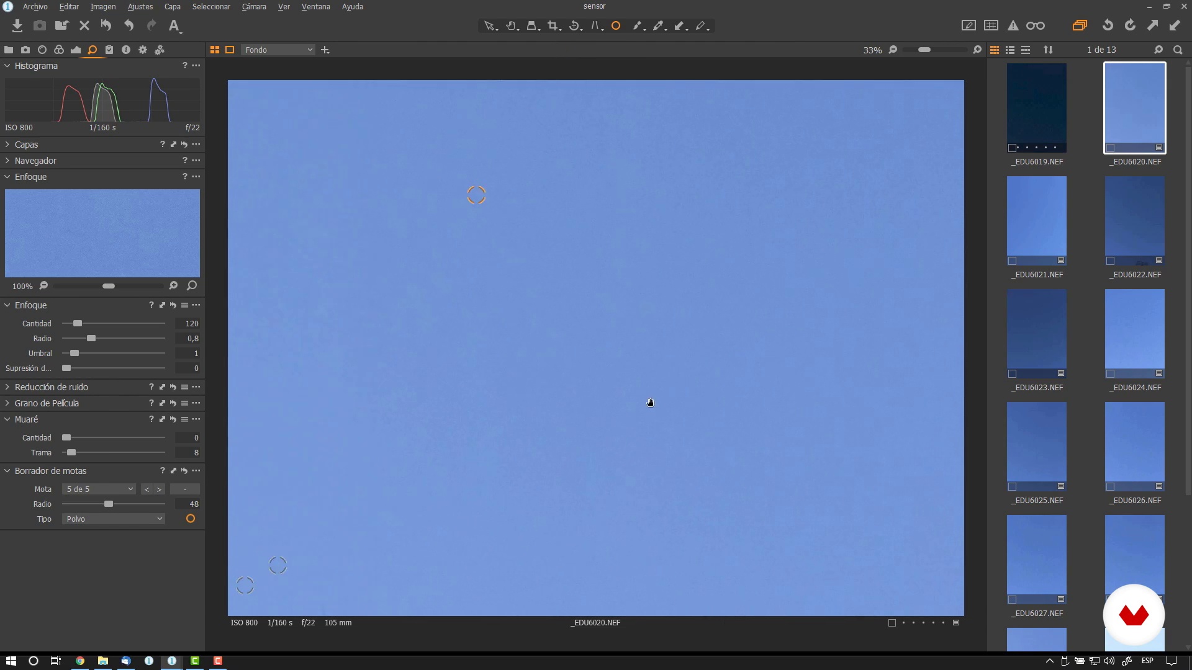Open the Tipo 'Polvo' dropdown

(x=114, y=519)
